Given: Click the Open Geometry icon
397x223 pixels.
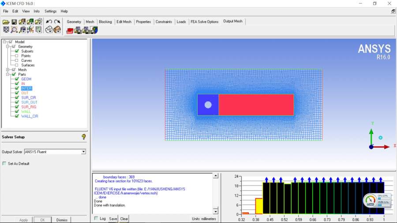Looking at the screenshot, I should (x=22, y=22).
